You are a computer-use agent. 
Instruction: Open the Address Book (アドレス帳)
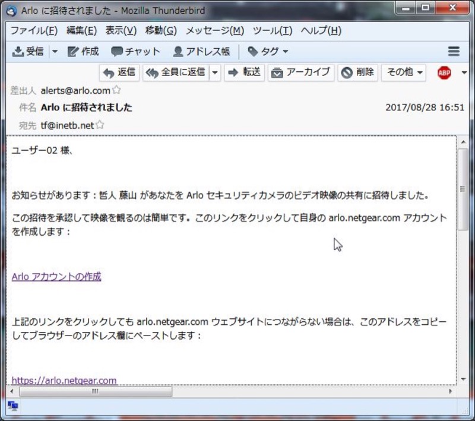click(x=201, y=52)
